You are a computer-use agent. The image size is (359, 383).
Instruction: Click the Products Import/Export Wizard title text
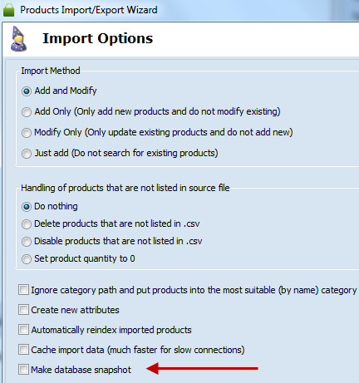pyautogui.click(x=89, y=10)
